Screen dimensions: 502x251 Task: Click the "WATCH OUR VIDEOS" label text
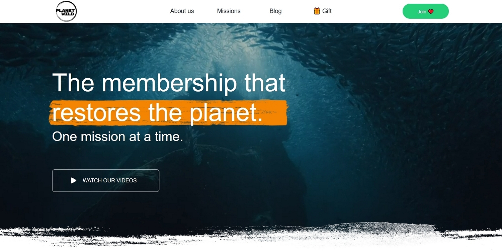tap(110, 181)
